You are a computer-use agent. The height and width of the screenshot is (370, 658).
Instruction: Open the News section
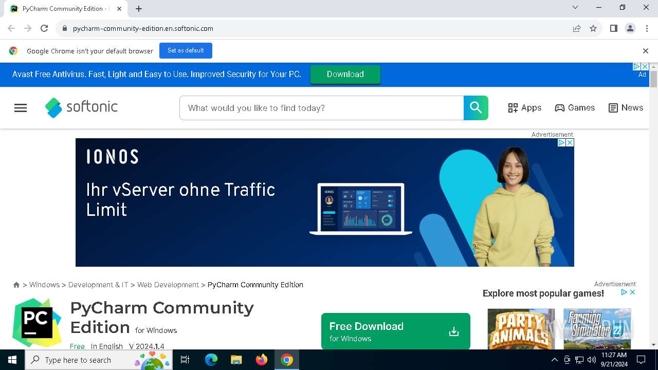click(x=626, y=108)
